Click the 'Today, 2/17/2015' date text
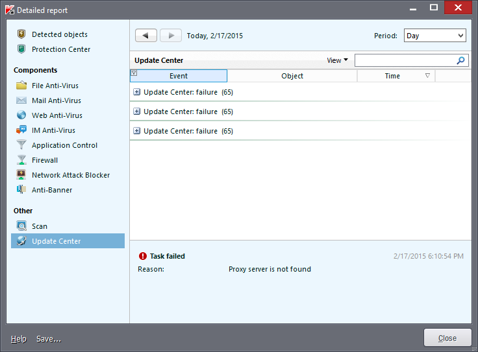The height and width of the screenshot is (352, 478). coord(214,36)
